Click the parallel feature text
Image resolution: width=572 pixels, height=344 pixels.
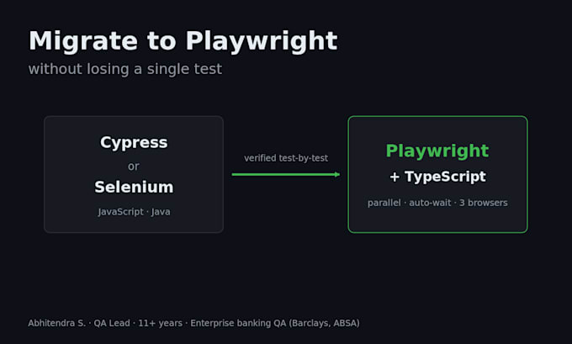[384, 203]
